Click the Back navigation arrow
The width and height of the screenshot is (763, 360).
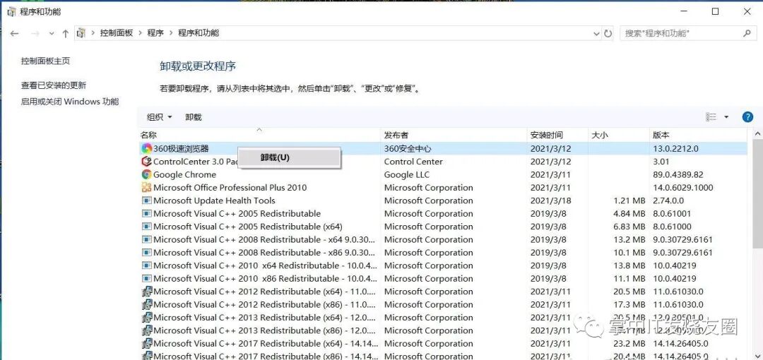coord(14,34)
